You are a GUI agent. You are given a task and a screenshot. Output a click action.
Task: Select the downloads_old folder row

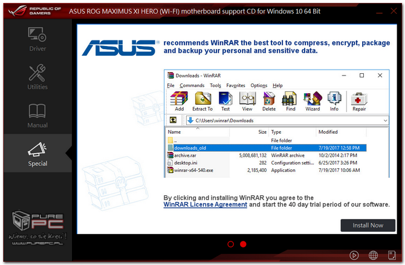(267, 148)
